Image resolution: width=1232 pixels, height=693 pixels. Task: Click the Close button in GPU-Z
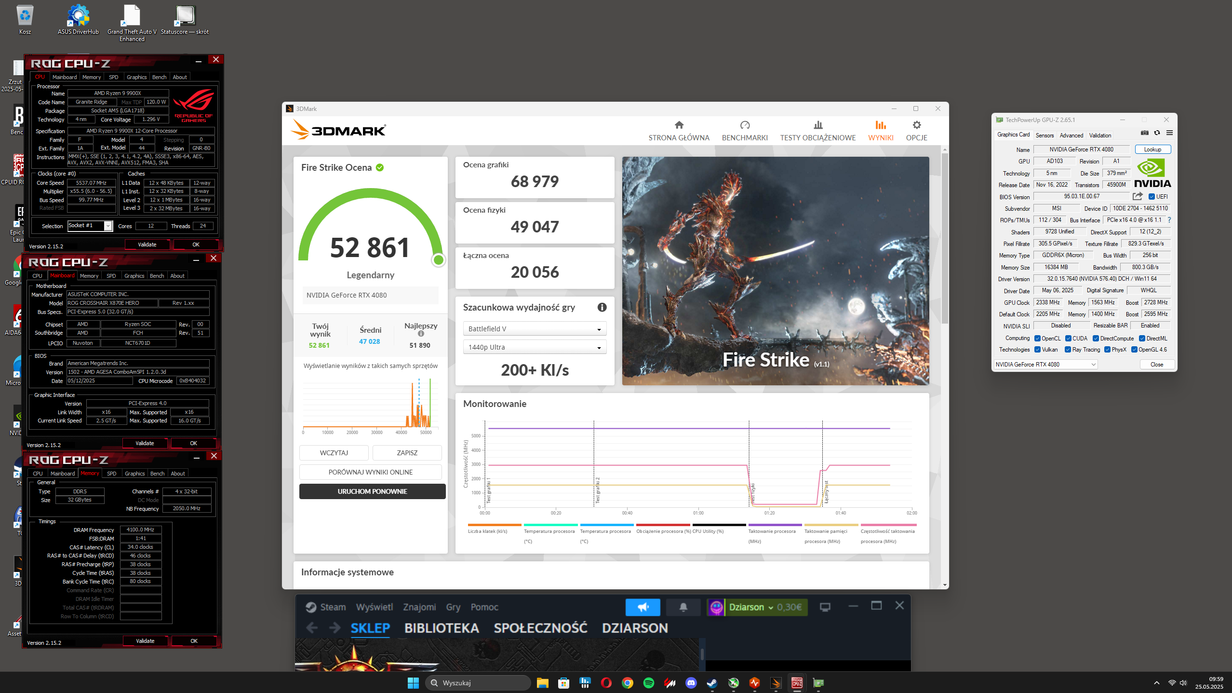coord(1157,365)
